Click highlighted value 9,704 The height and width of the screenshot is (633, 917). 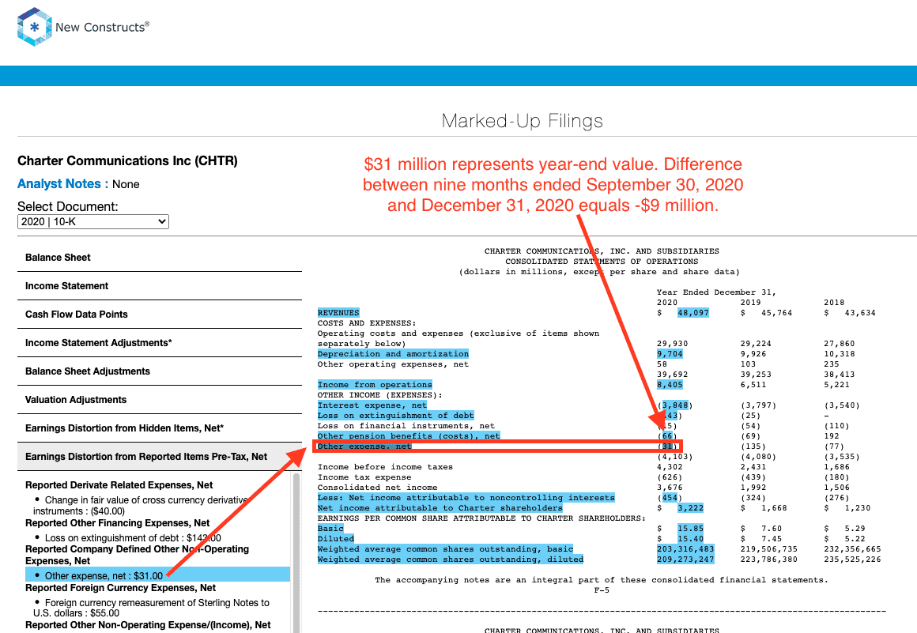pos(670,353)
